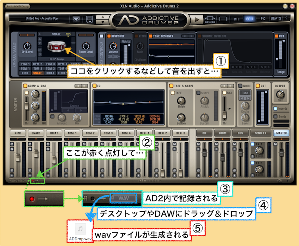299x246 pixels.
Task: Toggle the TONE DESIGNER section
Action: pyautogui.click(x=151, y=36)
